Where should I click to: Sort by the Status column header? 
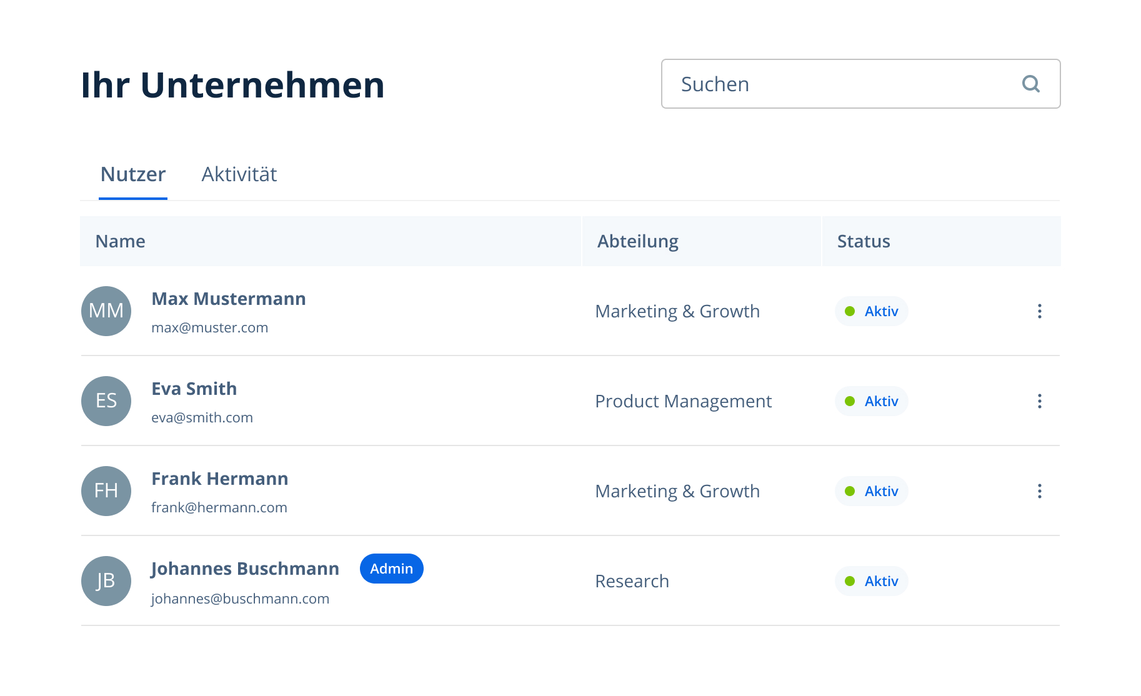click(x=863, y=241)
